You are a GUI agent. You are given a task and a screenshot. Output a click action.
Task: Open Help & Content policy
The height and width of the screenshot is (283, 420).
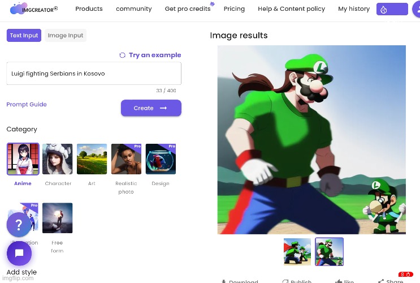coord(292,9)
